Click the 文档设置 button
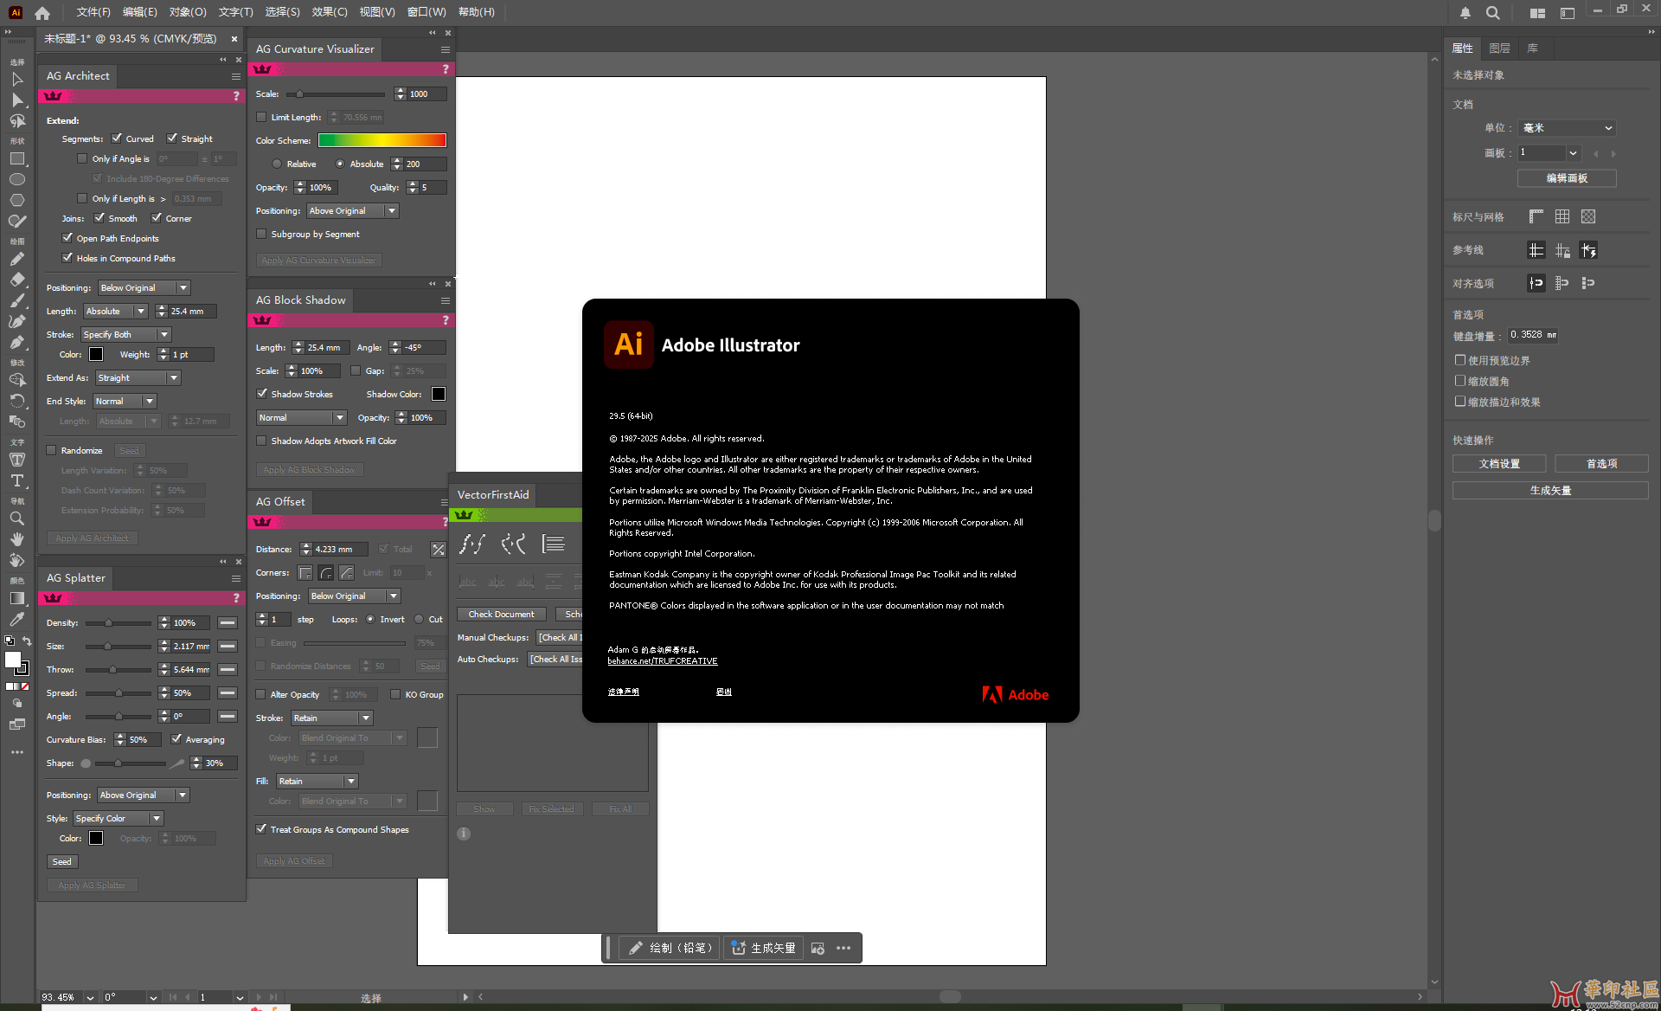 1499,464
